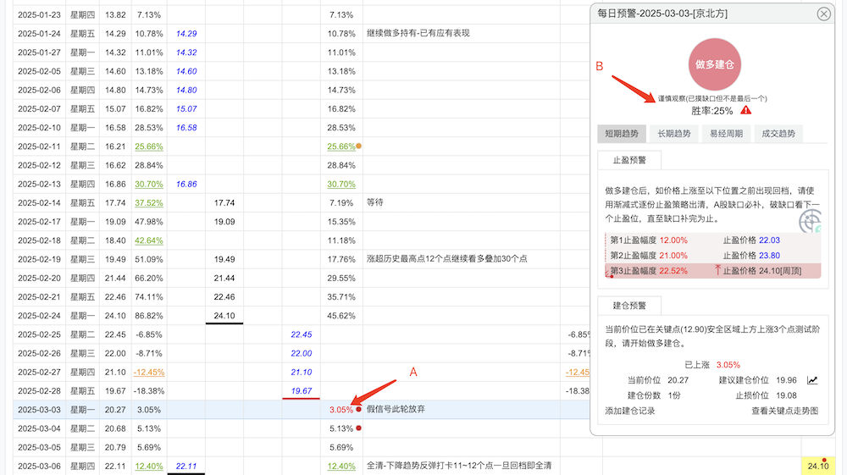This screenshot has width=847, height=475.
Task: Click the 全清-下降趋势反弹 note on 2025-03-06
Action: 459,466
